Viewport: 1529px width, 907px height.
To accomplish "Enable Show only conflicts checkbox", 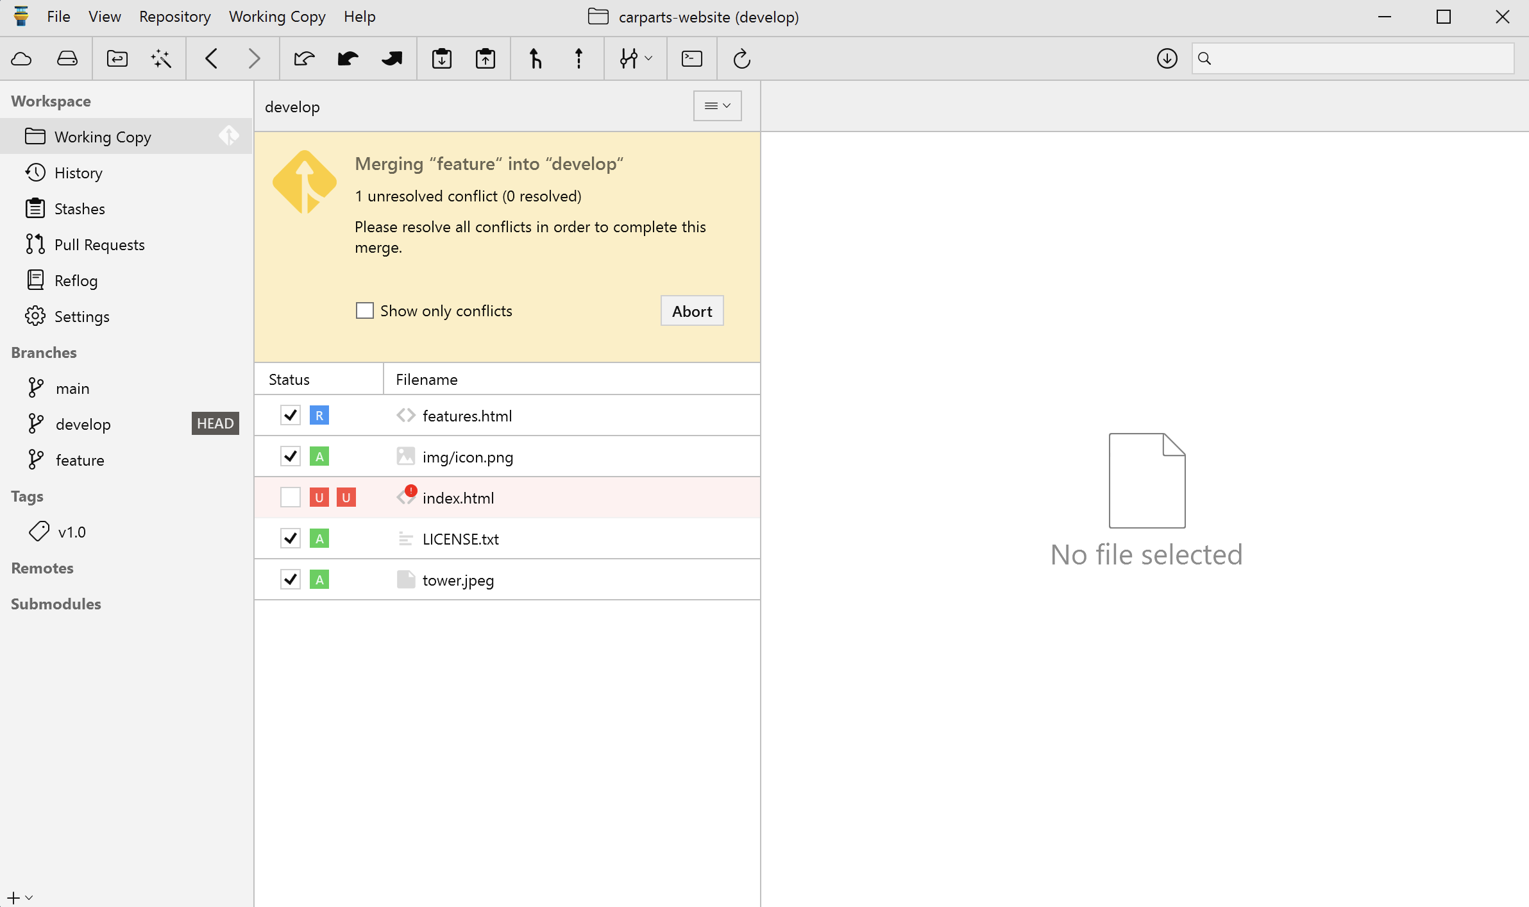I will (x=365, y=311).
